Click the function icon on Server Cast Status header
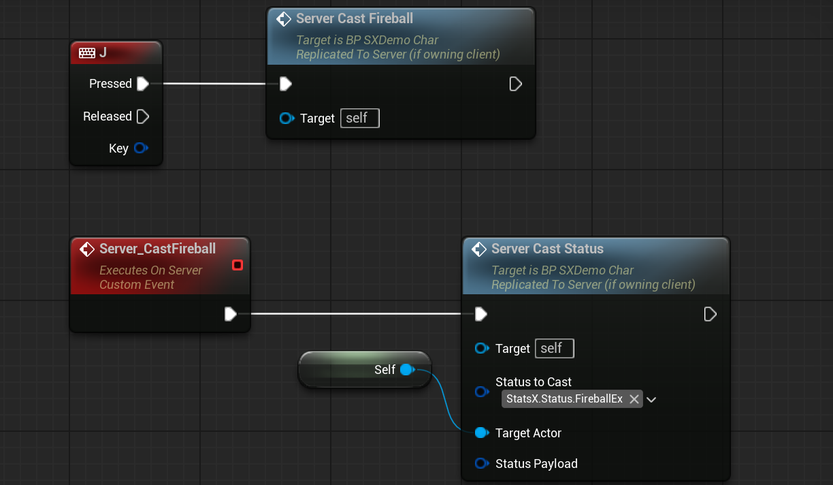Viewport: 833px width, 485px height. click(479, 249)
